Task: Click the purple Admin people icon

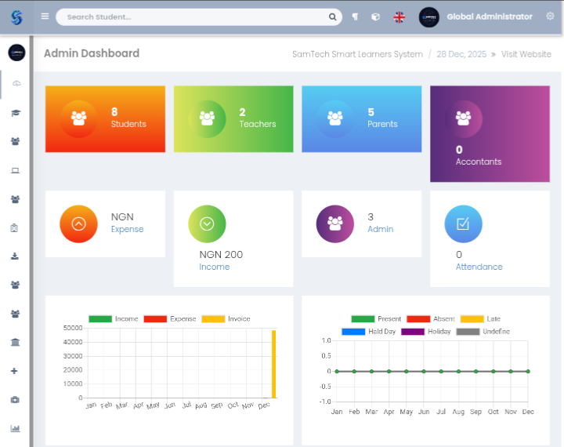Action: [x=335, y=224]
